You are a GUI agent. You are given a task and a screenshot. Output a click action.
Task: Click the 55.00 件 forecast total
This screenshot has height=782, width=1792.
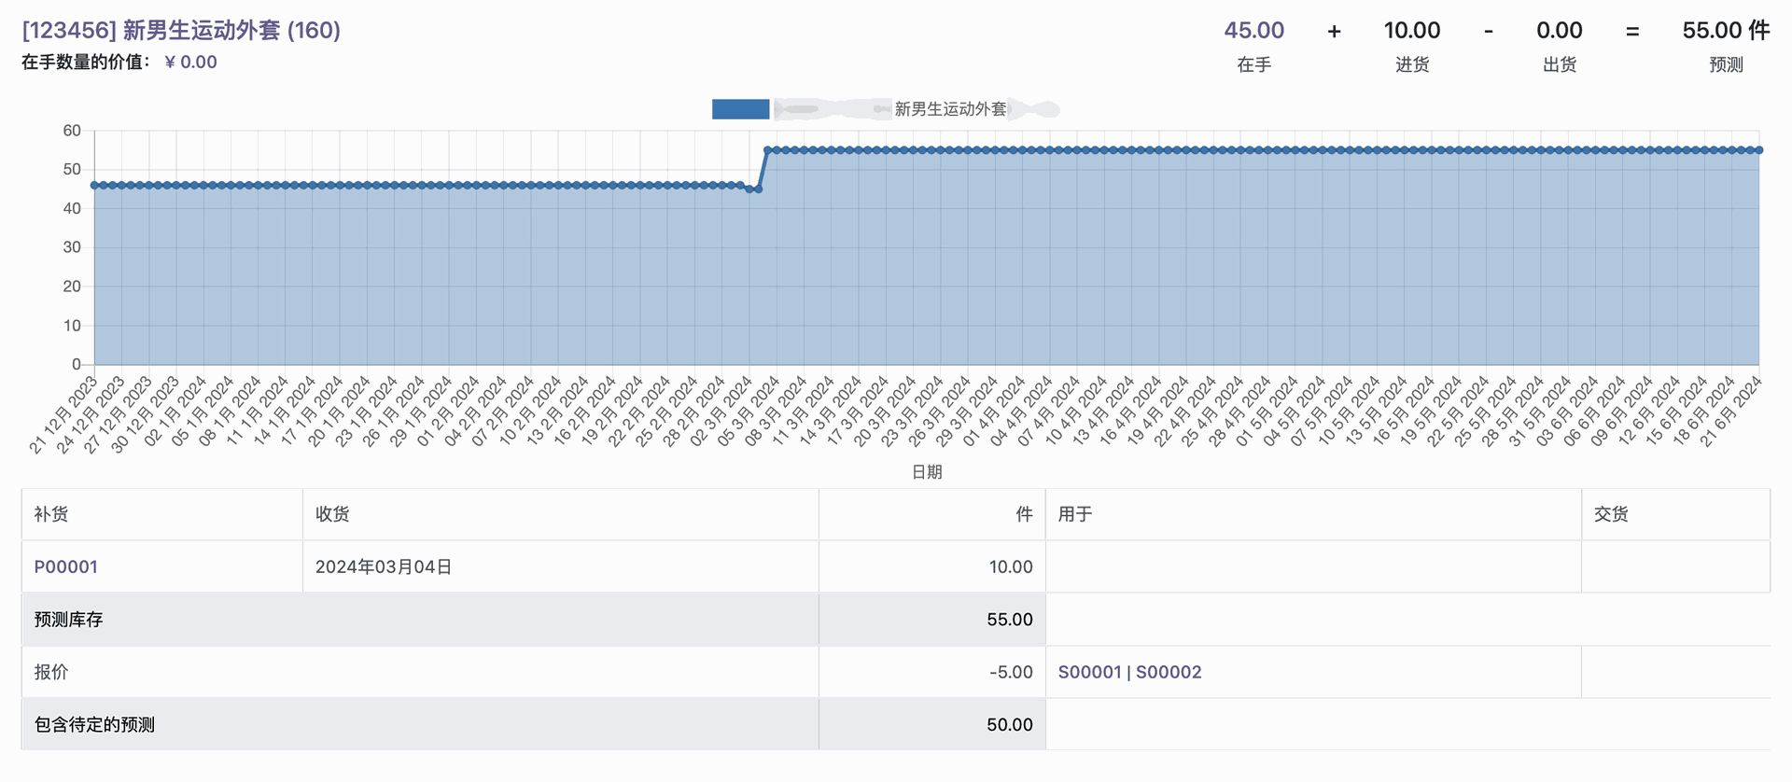[1725, 30]
